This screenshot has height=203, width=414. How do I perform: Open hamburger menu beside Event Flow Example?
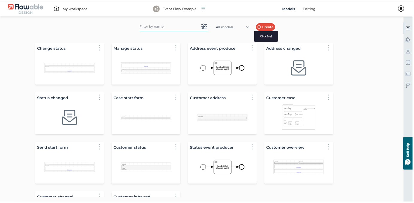203,9
